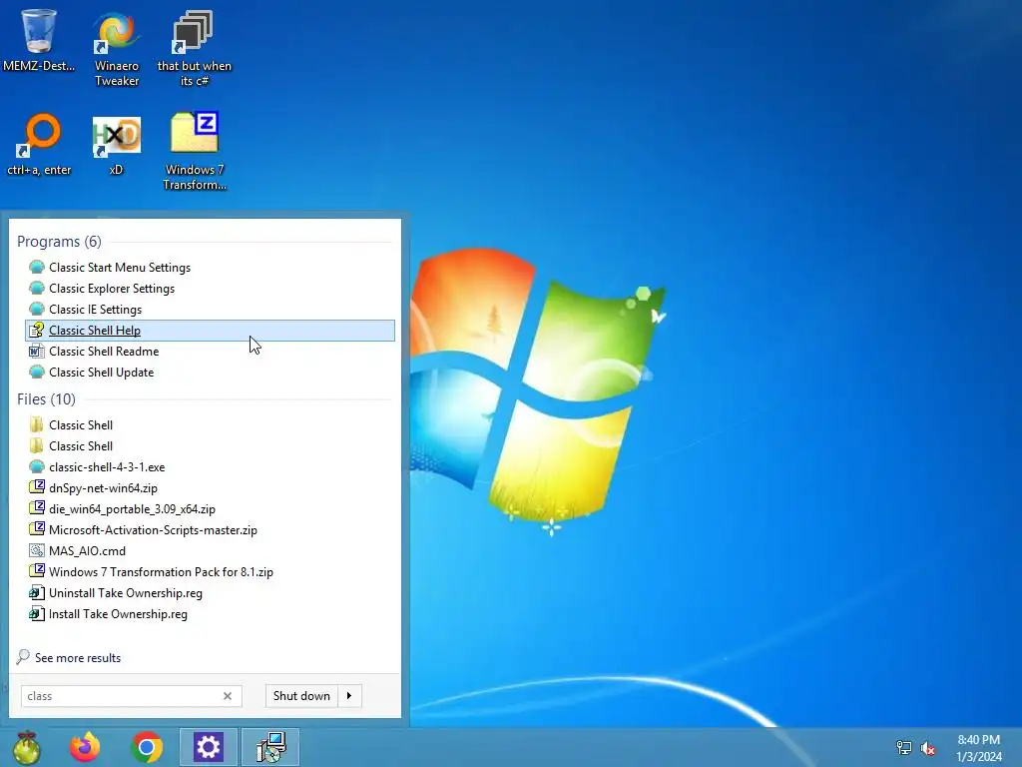Open classic-shell-4-3-1.exe file result
The width and height of the screenshot is (1022, 767).
(x=210, y=467)
